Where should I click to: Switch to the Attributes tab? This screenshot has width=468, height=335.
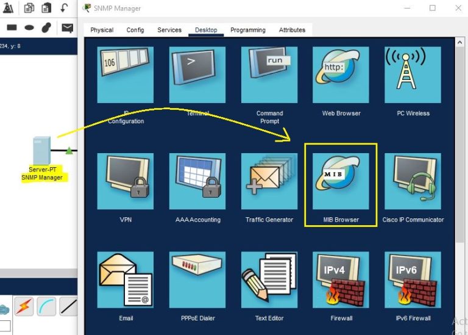tap(292, 30)
